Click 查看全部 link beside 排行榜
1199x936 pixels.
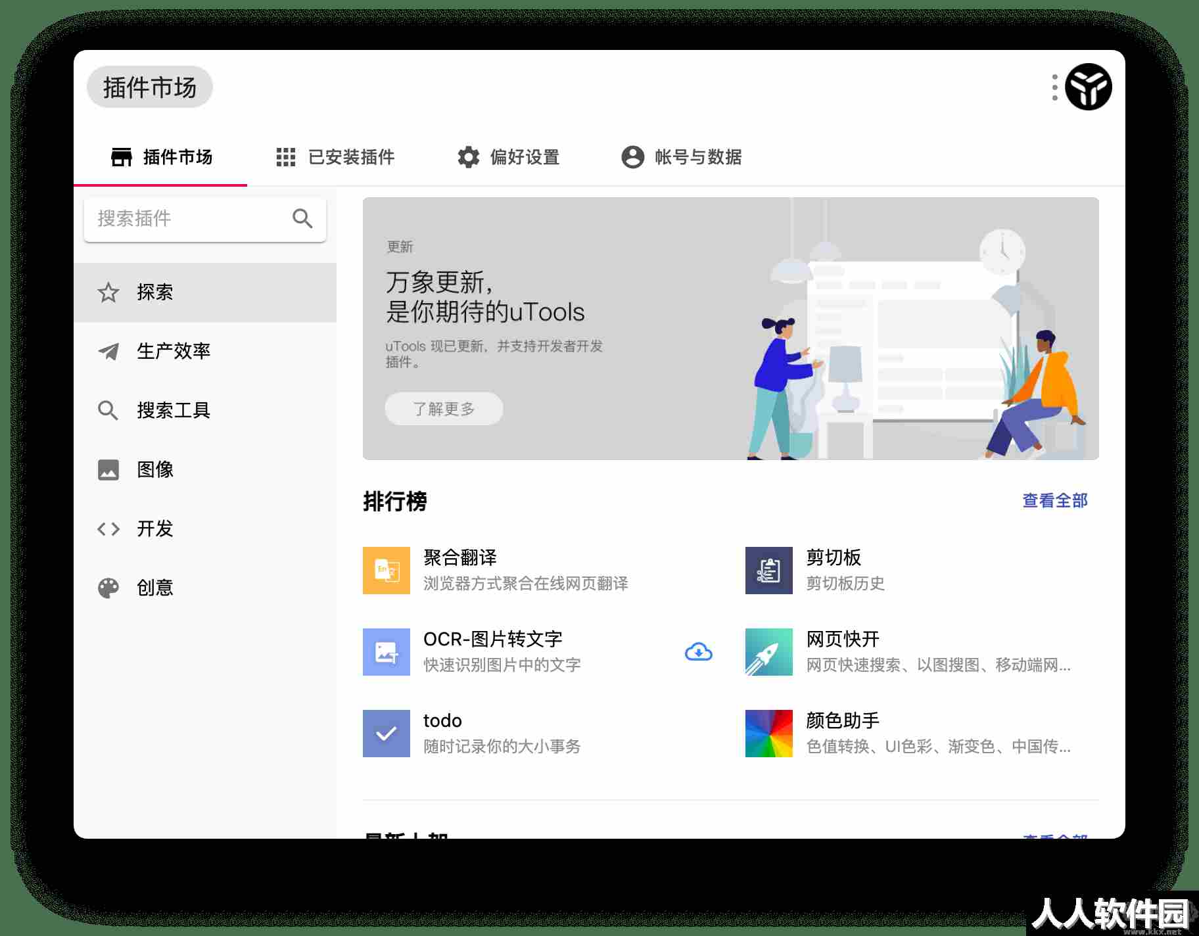coord(1055,501)
